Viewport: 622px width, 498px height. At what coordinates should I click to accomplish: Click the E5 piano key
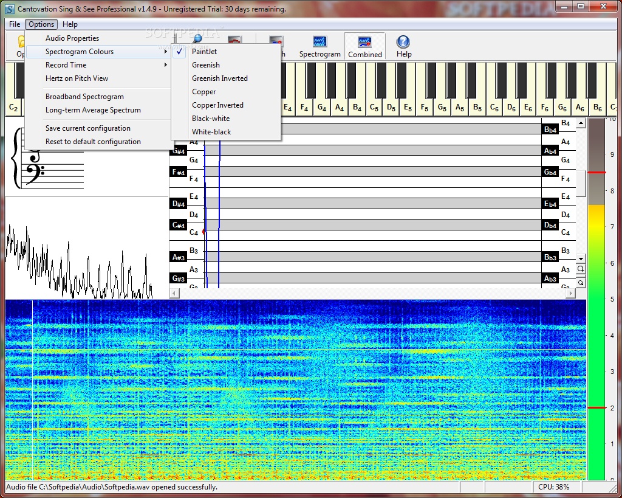click(x=408, y=107)
